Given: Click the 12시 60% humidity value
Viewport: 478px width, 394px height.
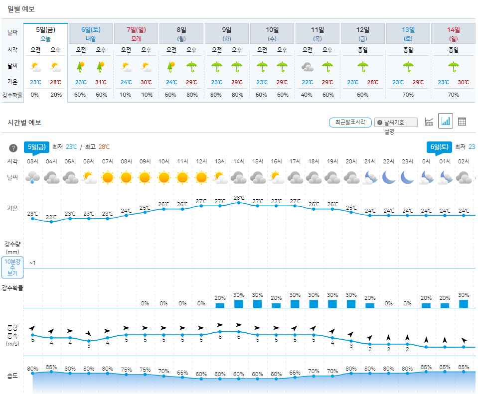Looking at the screenshot, I should click(201, 374).
